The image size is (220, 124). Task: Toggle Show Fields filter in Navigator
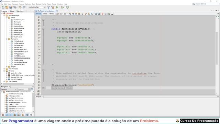(7, 115)
